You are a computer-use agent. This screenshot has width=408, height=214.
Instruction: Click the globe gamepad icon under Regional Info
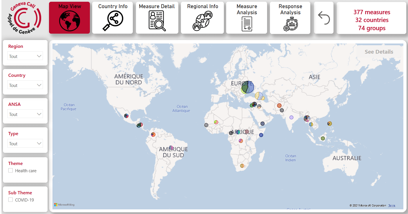point(202,21)
